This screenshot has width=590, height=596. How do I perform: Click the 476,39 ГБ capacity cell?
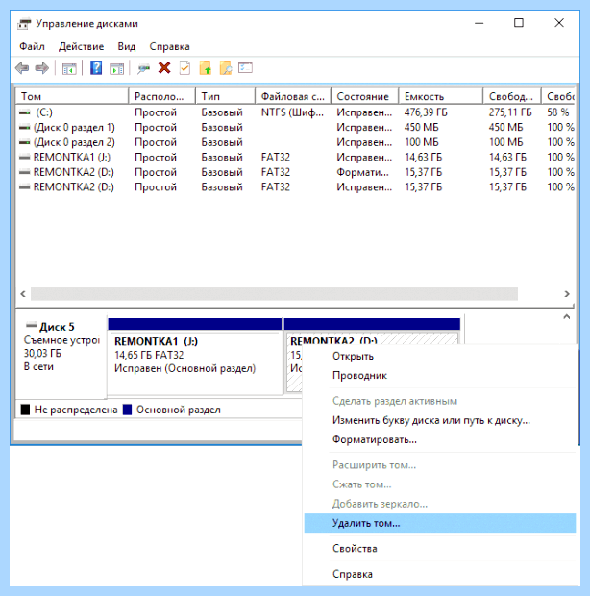point(426,112)
